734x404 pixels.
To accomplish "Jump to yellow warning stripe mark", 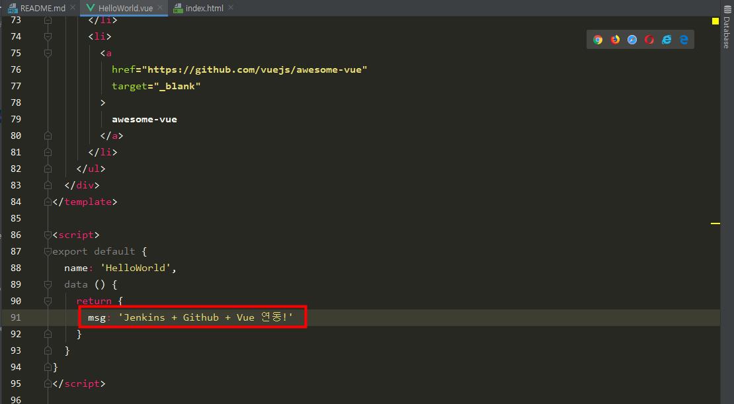I will [715, 223].
